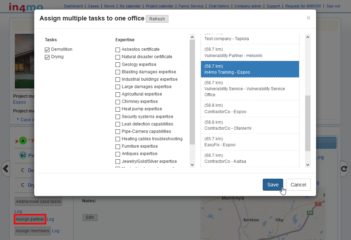Uncheck the Drying task checkbox
The height and width of the screenshot is (240, 351).
47,57
